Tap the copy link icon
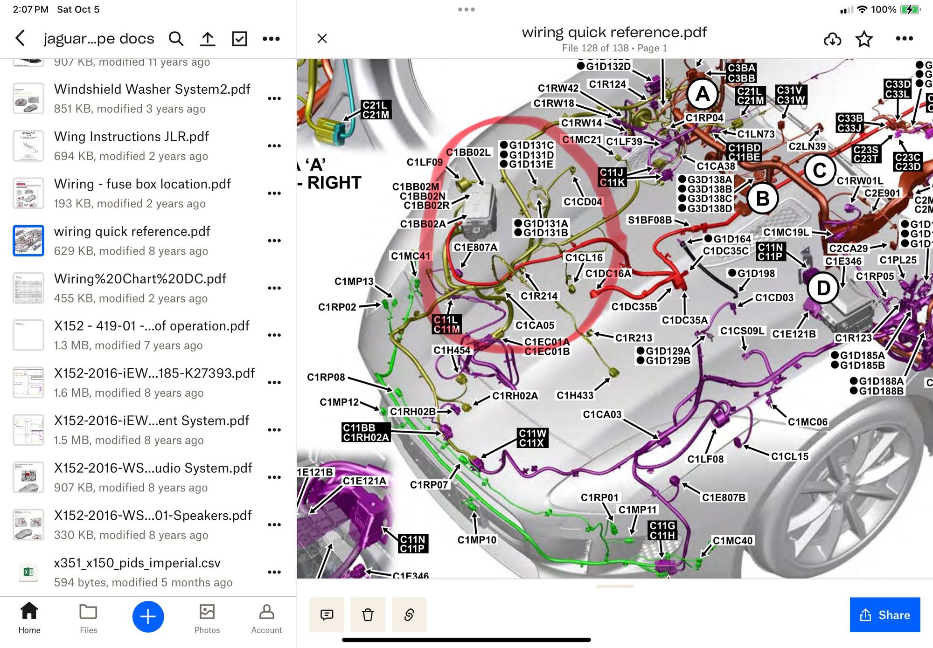The width and height of the screenshot is (933, 648). click(x=409, y=614)
